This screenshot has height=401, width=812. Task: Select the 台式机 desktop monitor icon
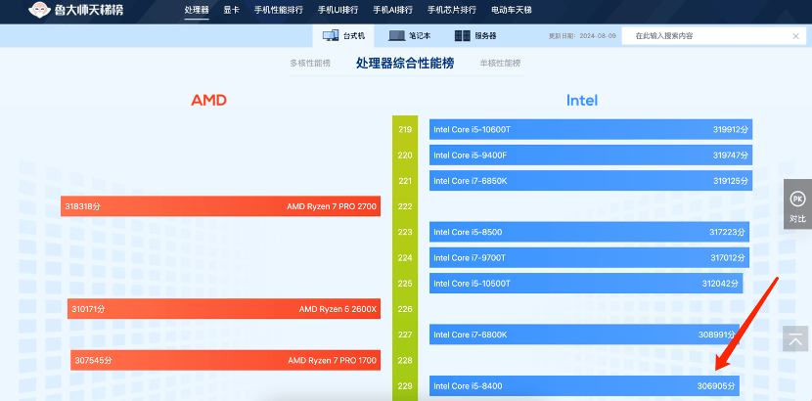tap(331, 36)
